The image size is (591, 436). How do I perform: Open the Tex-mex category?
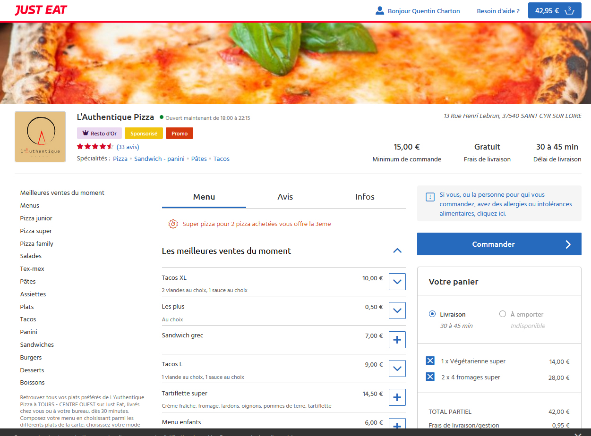(32, 269)
